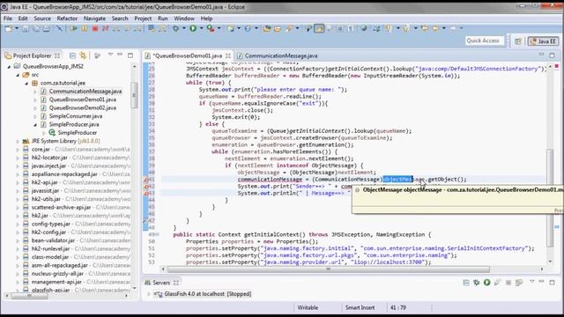This screenshot has width=564, height=317.
Task: Expand the core.jar entry
Action: [18, 150]
